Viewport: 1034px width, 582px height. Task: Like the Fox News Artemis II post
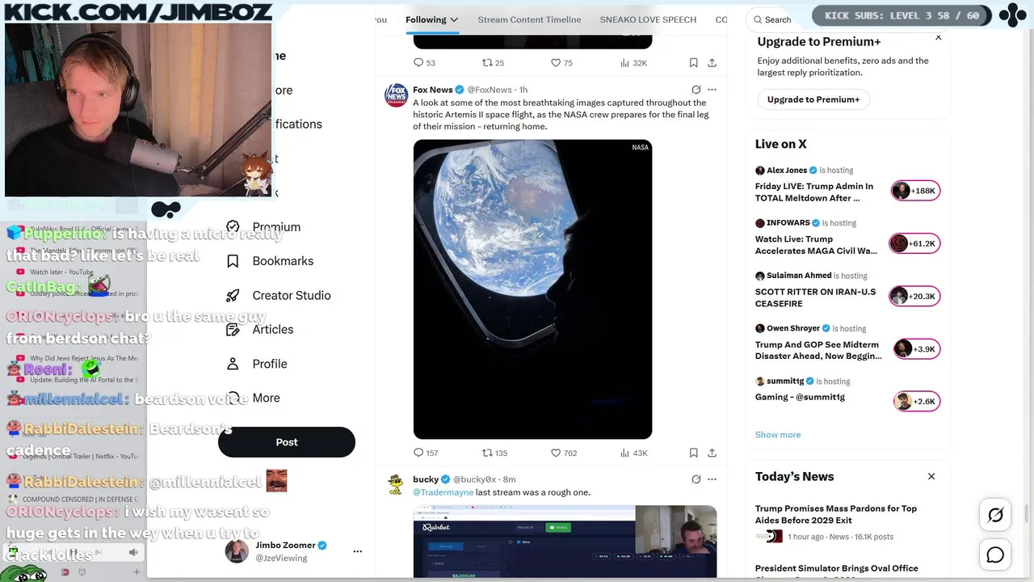click(563, 453)
